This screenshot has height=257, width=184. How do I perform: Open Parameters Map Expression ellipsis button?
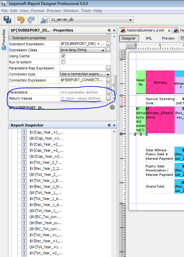(108, 68)
